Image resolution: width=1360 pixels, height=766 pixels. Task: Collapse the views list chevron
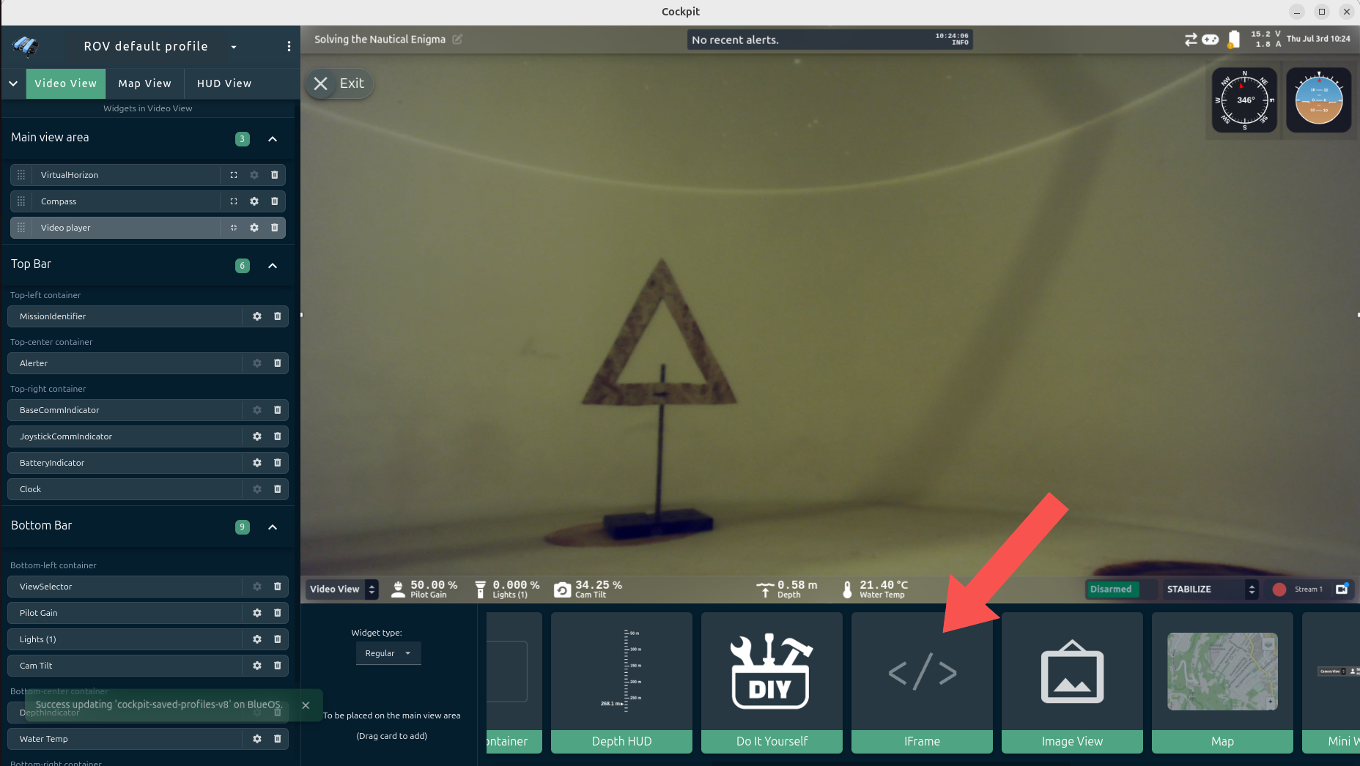(13, 83)
